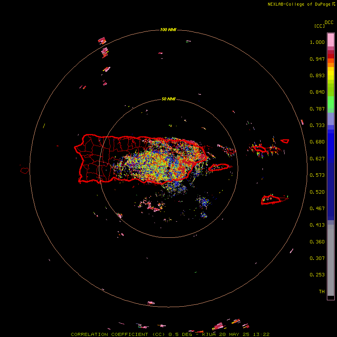Click the Correlation Coefficient product caption at the bottom
Screen dimensions: 337x337
tap(170, 334)
